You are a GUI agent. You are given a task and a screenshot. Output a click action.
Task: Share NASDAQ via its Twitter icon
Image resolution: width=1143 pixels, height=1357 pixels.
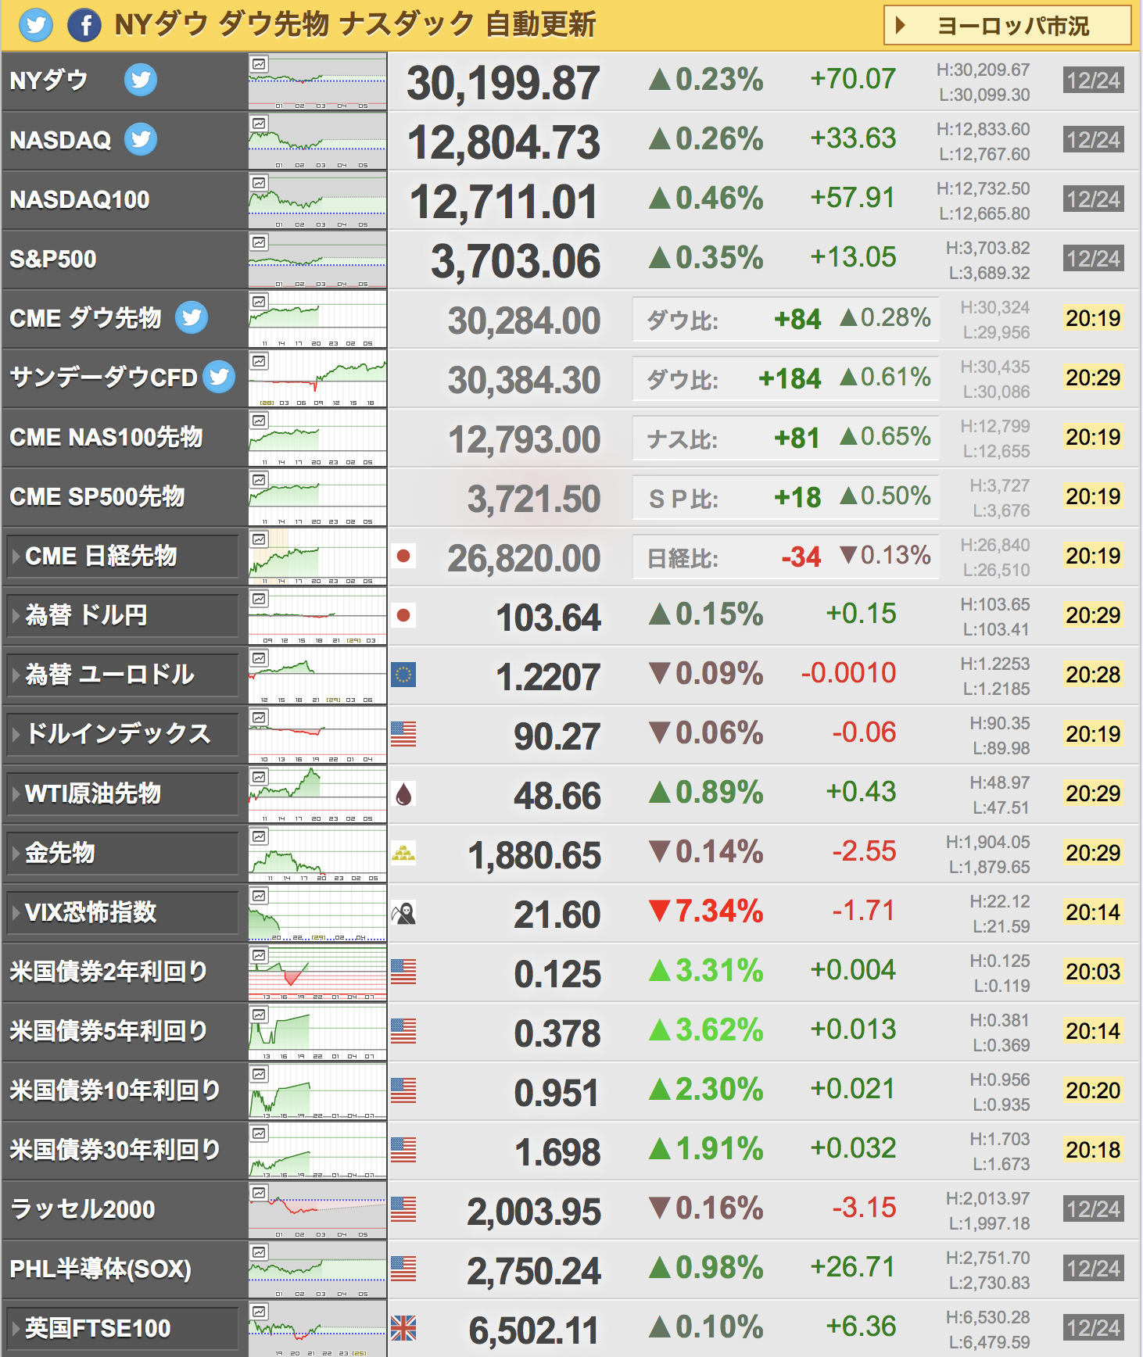(141, 139)
